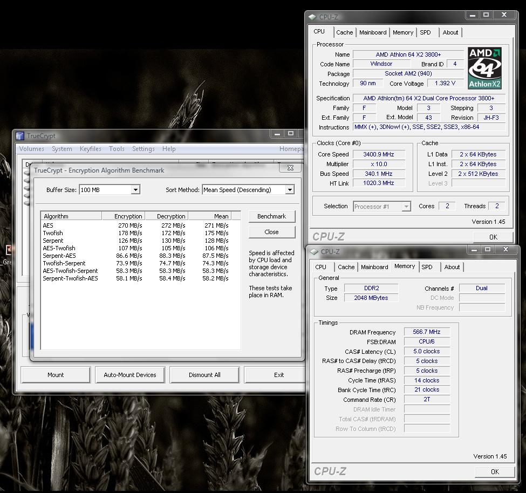
Task: Open the Sort Method dropdown
Action: click(x=290, y=190)
